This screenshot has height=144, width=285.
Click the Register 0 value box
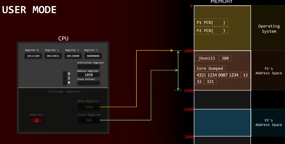tap(33, 56)
